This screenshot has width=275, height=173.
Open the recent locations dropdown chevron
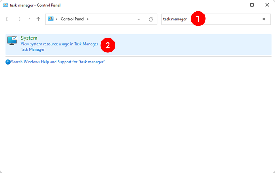coord(29,19)
